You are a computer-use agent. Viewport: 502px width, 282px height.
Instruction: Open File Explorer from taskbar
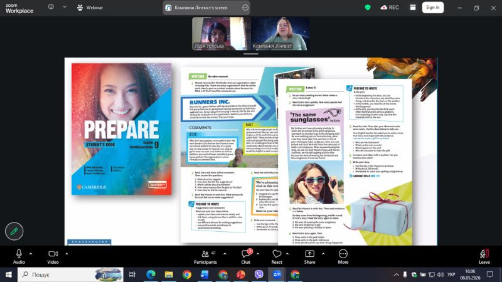[x=169, y=274]
